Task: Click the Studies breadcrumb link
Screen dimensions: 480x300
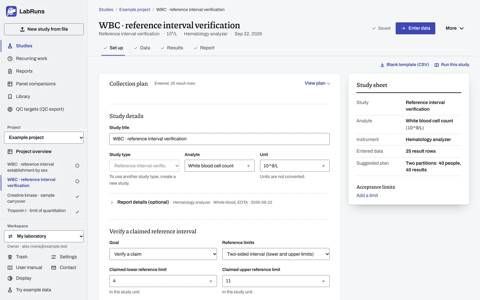Action: tap(106, 10)
